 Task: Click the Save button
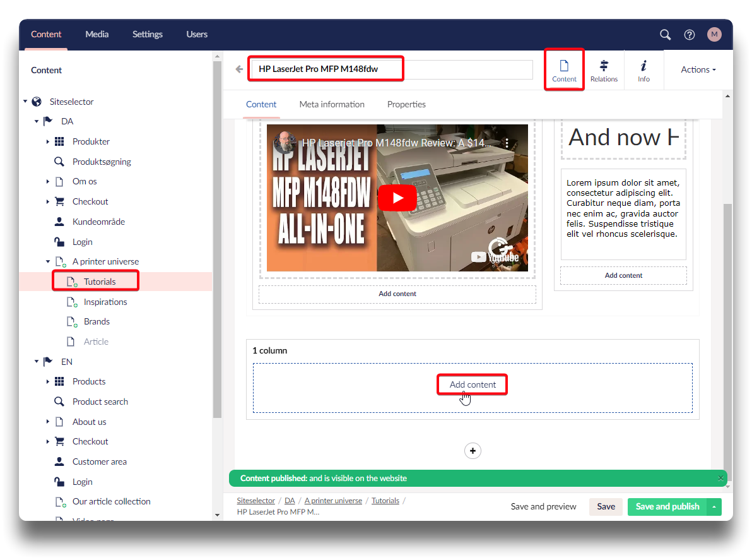(x=606, y=507)
